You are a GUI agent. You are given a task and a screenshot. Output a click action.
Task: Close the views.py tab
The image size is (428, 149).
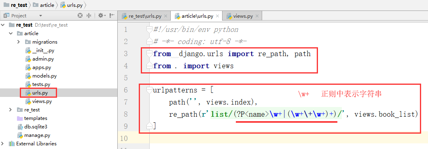(257, 16)
